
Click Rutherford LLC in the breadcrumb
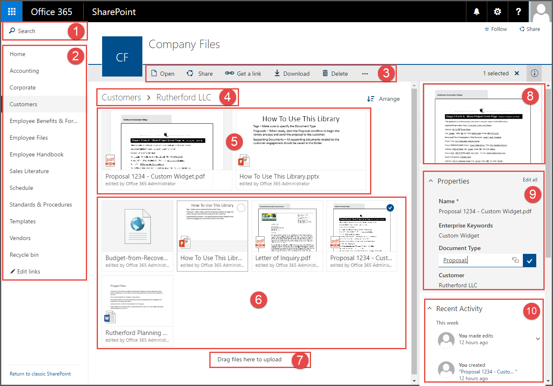pos(184,97)
